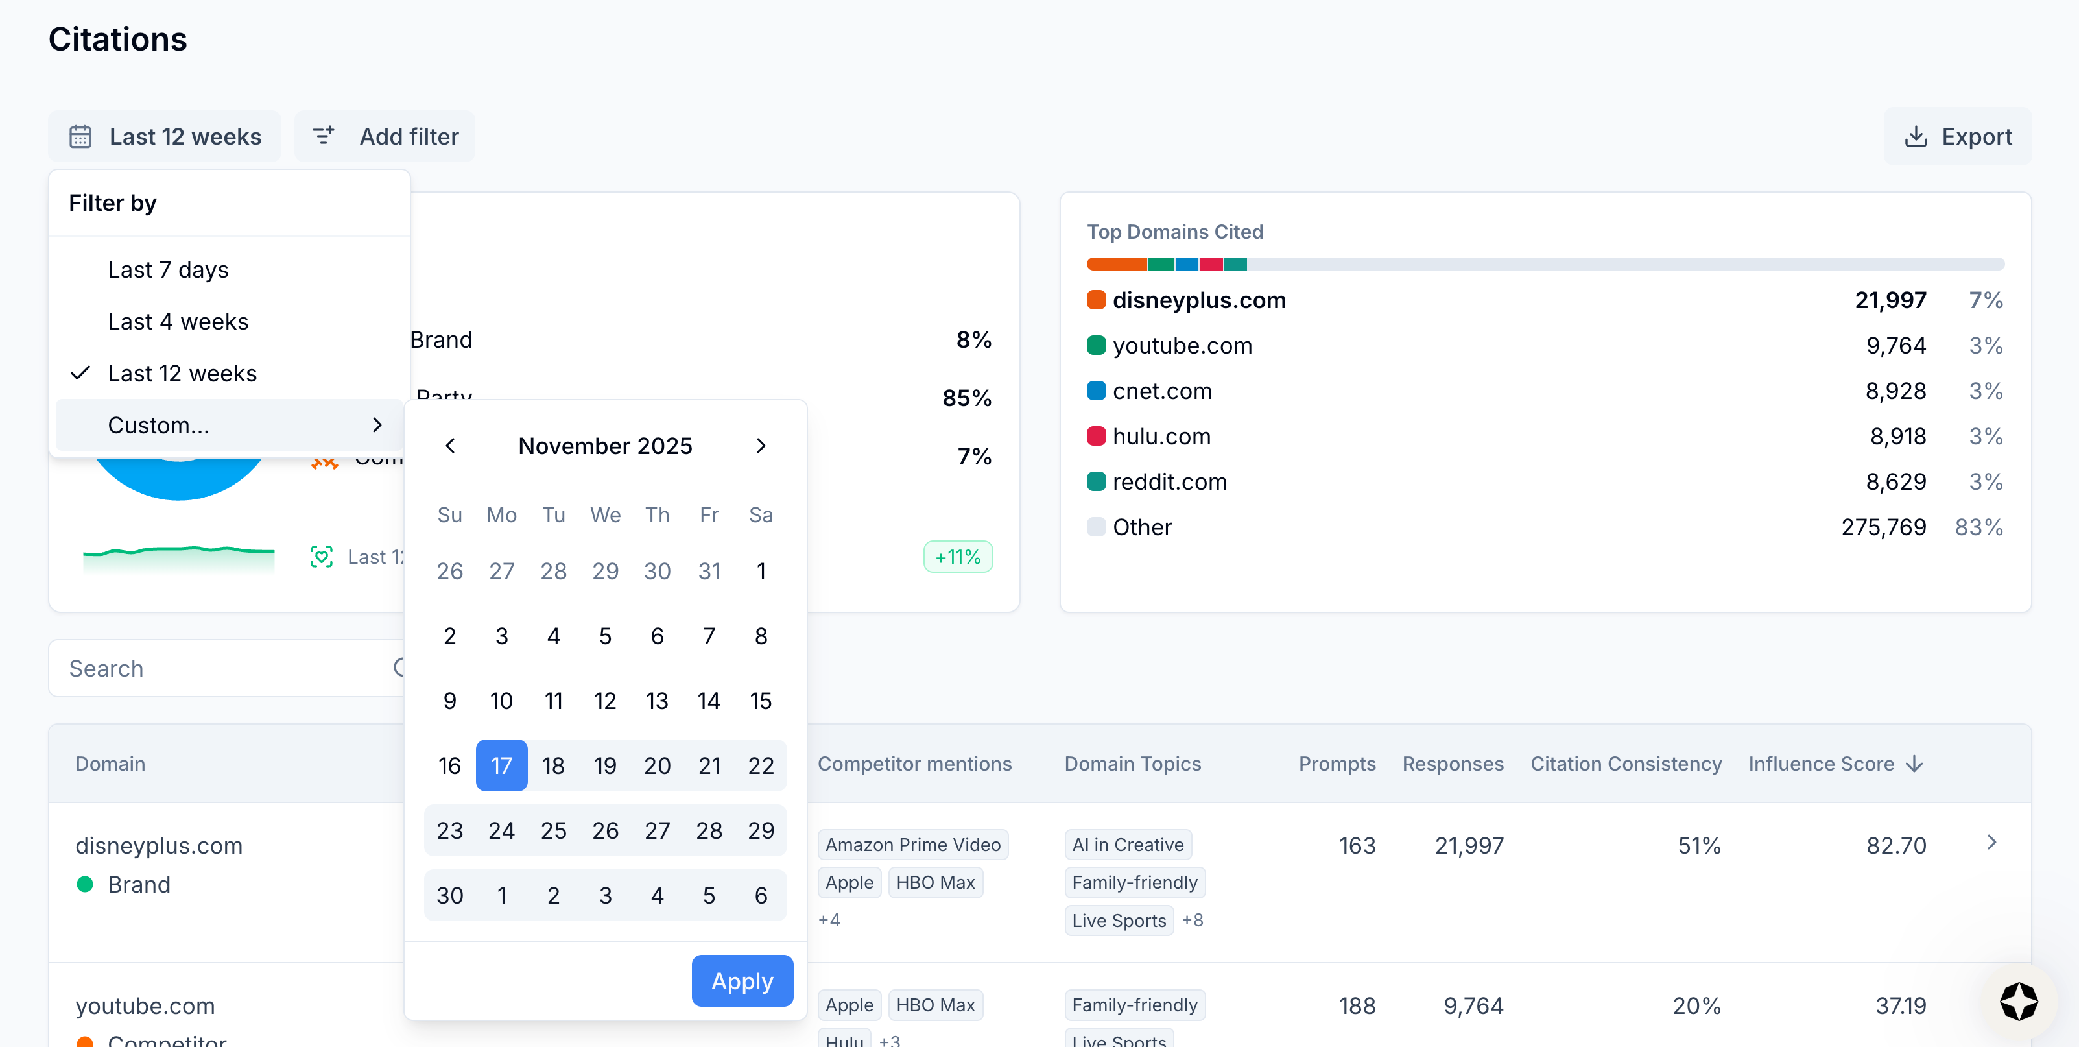
Task: Click the Apple tag in disneyplus.com row
Action: coord(849,882)
